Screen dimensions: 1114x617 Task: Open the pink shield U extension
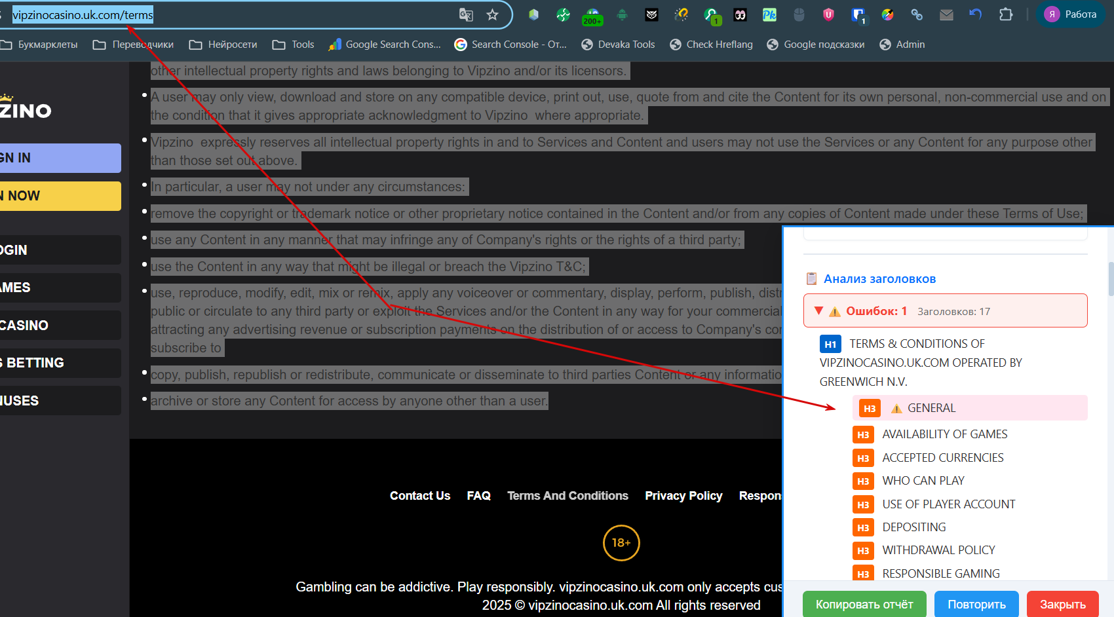(828, 14)
